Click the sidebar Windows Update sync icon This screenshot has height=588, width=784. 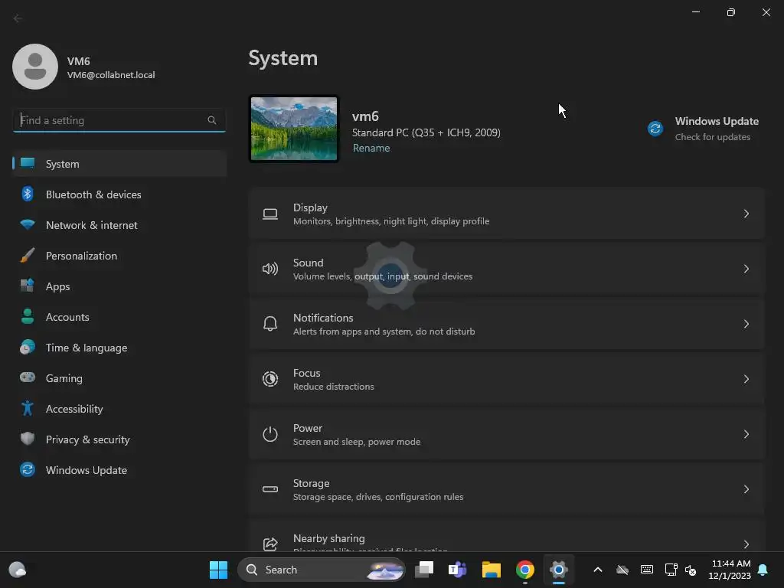pyautogui.click(x=28, y=469)
